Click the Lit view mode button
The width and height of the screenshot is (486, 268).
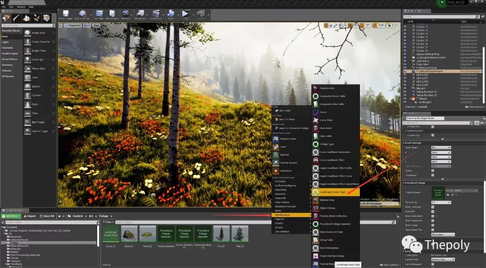pyautogui.click(x=87, y=25)
